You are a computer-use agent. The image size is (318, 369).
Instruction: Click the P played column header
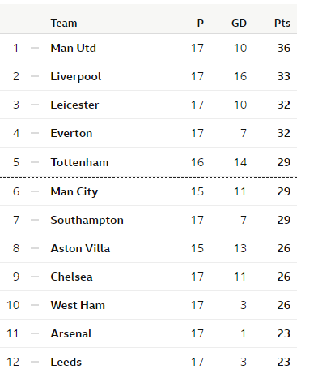pos(200,24)
